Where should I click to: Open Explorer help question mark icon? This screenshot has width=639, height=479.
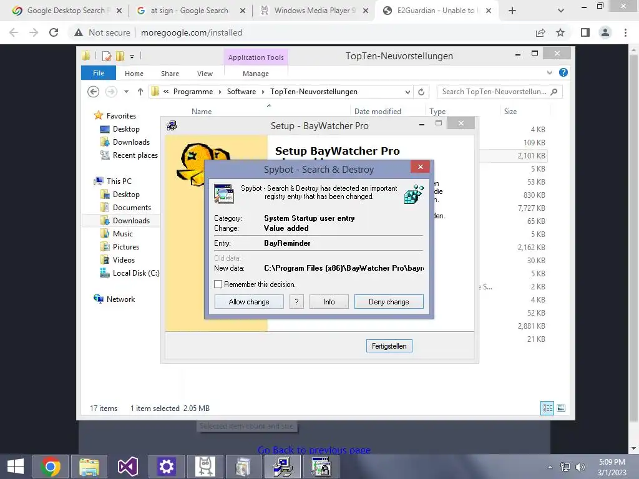point(563,72)
